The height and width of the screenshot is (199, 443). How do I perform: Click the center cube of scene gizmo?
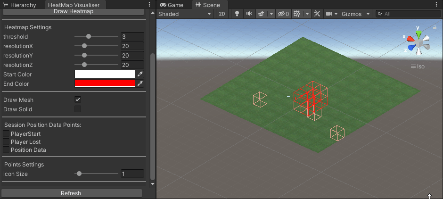(419, 43)
